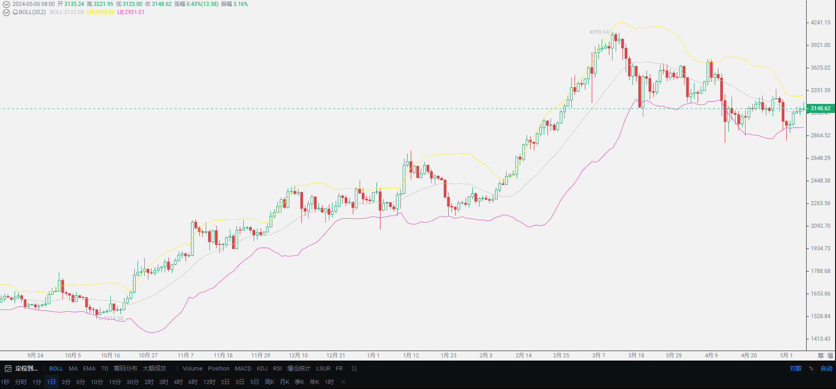Image resolution: width=836 pixels, height=389 pixels.
Task: Toggle percentage scale % button
Action: tap(811, 369)
